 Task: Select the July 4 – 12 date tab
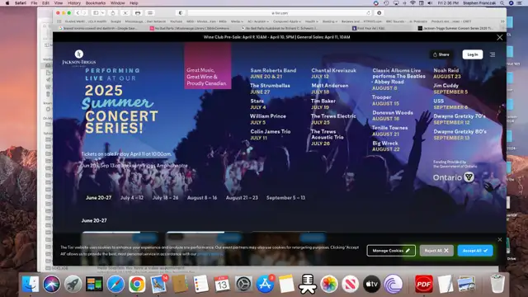pos(132,198)
